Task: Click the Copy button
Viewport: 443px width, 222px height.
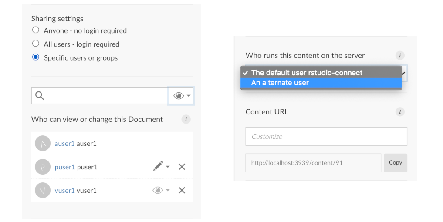Action: pos(395,163)
